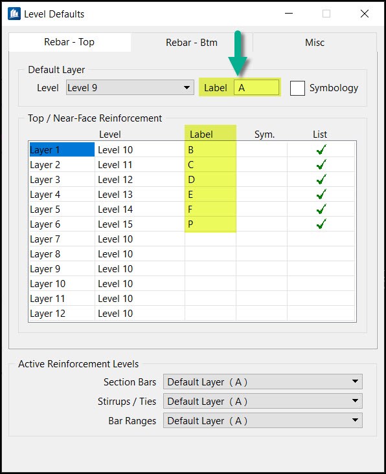Switch to the Rebar - Btm tab

(192, 42)
